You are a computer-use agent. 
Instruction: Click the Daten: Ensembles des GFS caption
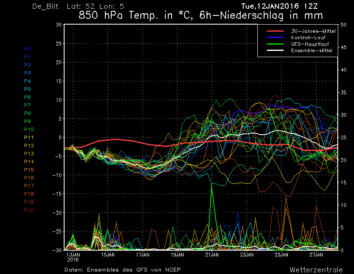click(122, 270)
